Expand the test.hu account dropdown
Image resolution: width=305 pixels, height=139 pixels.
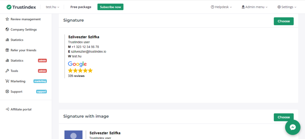pos(52,7)
